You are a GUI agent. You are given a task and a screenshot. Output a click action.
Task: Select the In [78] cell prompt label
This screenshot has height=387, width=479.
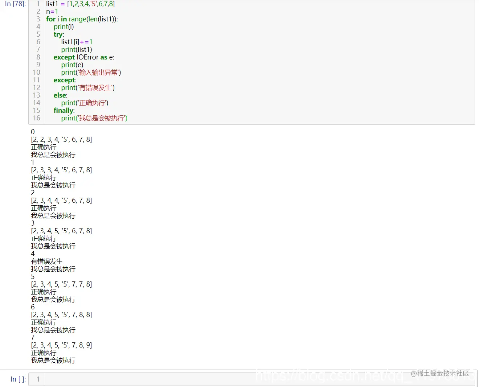click(15, 4)
